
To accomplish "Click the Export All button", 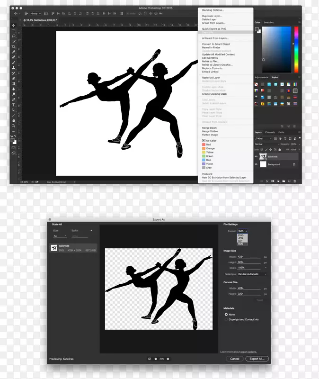I will point(257,359).
